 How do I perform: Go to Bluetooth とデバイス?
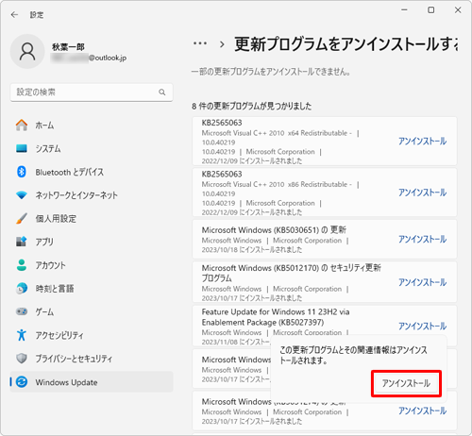click(x=92, y=172)
